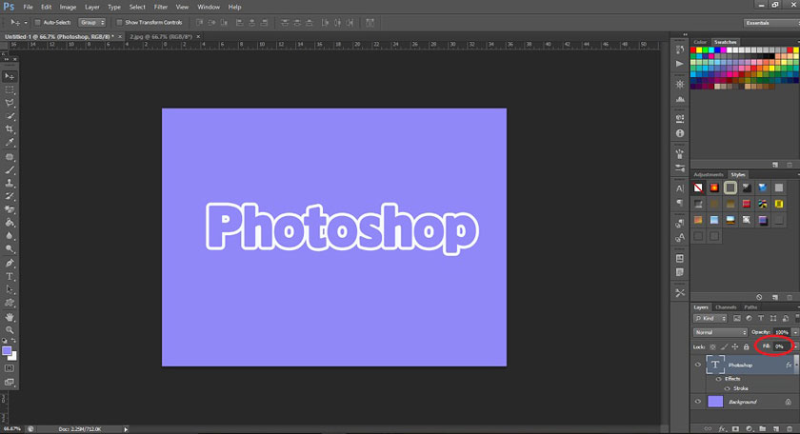
Task: Open the Fill slider arrow
Action: 795,346
